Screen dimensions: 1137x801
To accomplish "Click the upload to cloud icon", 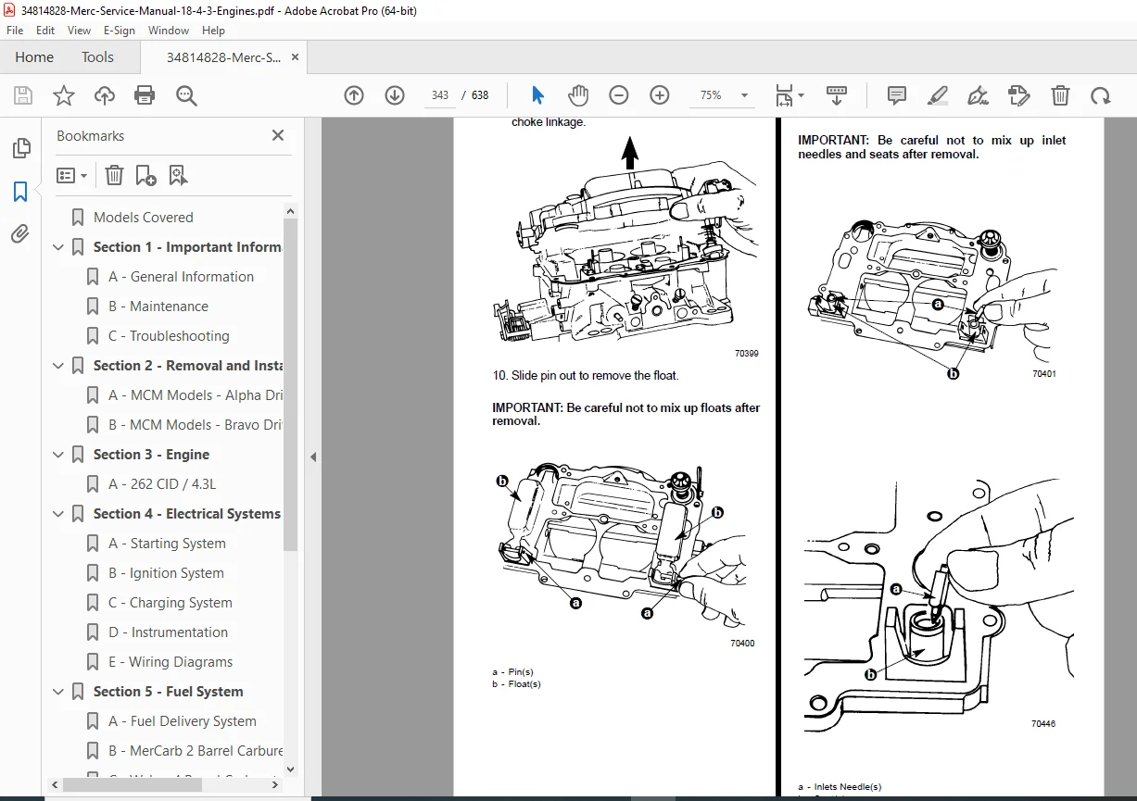I will coord(105,95).
